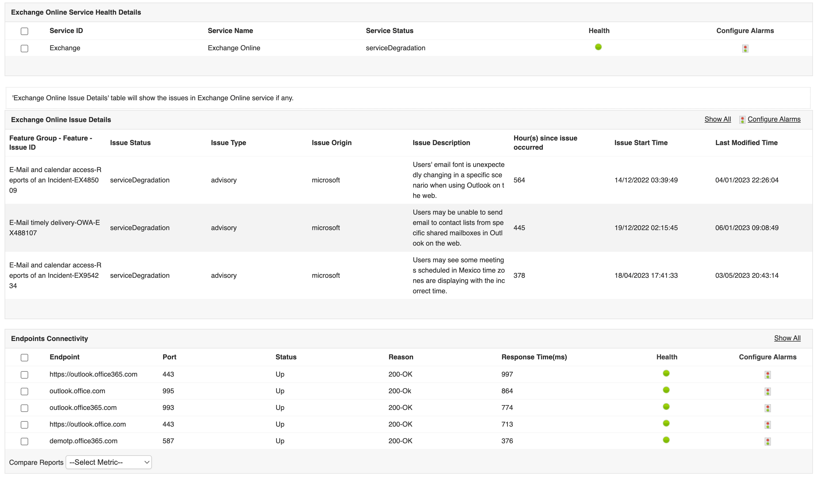Click the 378 hours value

point(519,275)
